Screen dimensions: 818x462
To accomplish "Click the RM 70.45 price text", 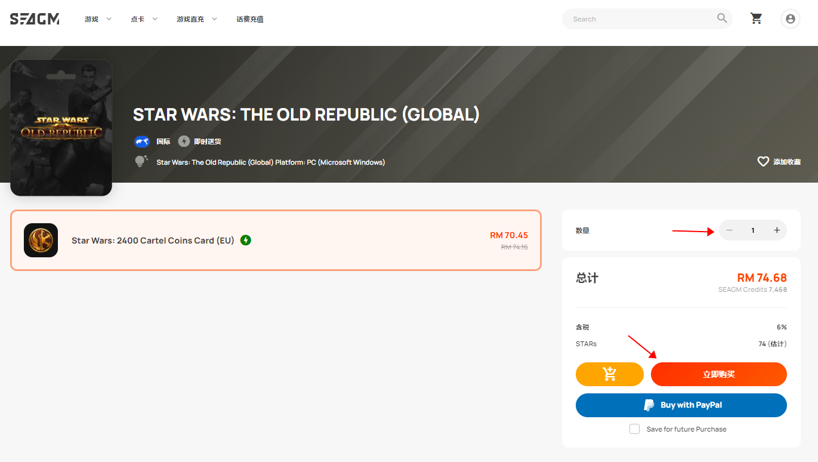I will [508, 235].
